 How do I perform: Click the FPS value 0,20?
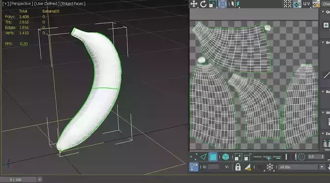pos(24,44)
